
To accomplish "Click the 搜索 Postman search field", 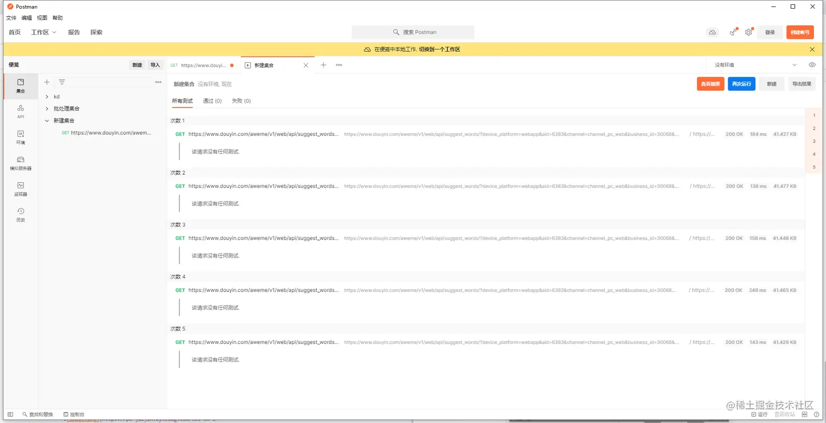I will click(x=413, y=32).
